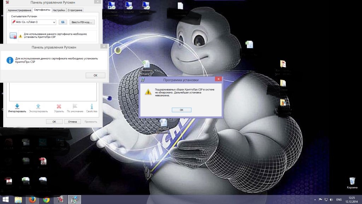
Task: Click the Windows Start button
Action: tap(6, 199)
